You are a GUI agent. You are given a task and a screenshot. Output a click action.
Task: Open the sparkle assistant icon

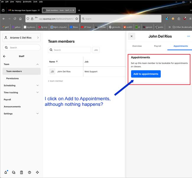tap(37, 172)
